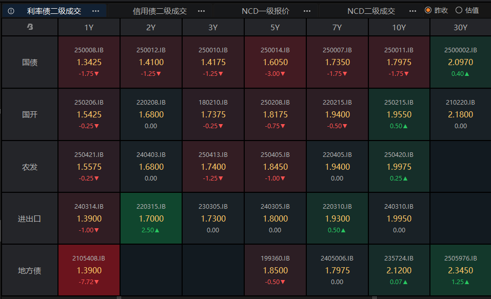Click the info icon beside 利率债二级成交
The width and height of the screenshot is (491, 299).
tap(11, 11)
